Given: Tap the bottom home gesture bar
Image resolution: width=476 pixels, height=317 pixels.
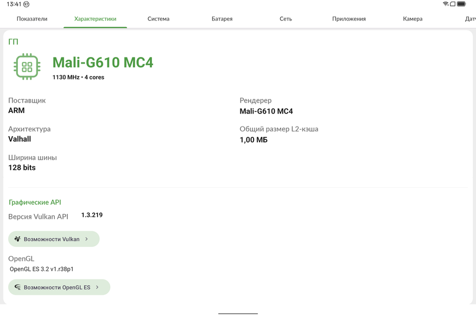Looking at the screenshot, I should point(238,313).
